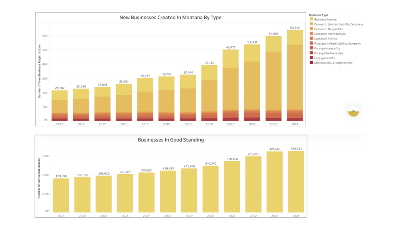The height and width of the screenshot is (226, 403).
Task: Click the Domestic Profits legend swatch
Action: 311,39
